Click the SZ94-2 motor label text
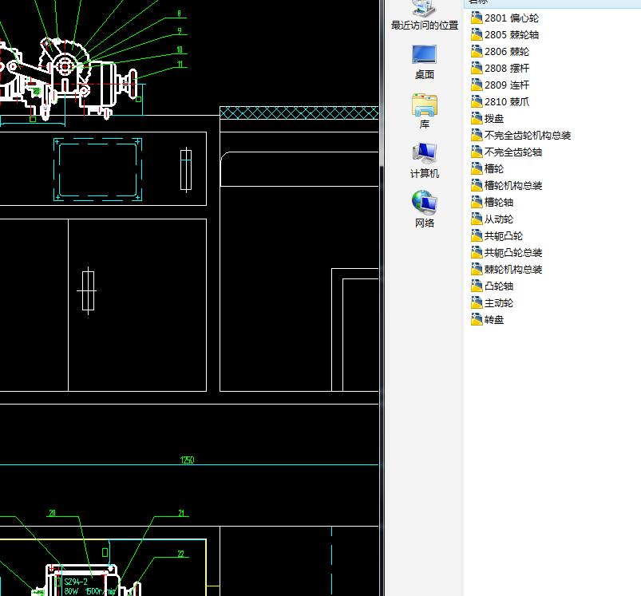Screen dimensions: 641x596 click(76, 582)
